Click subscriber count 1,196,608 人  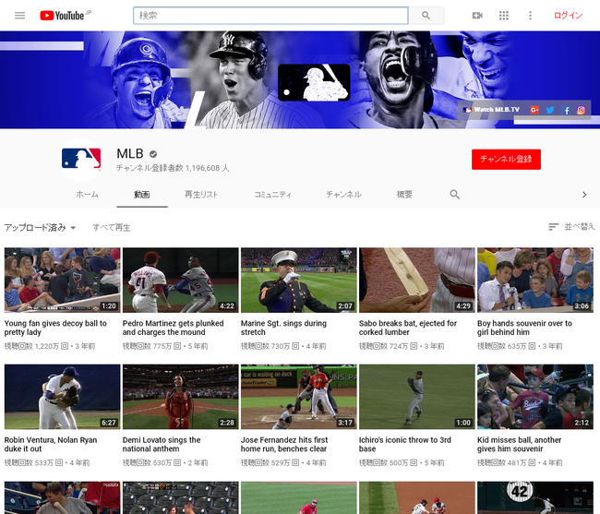pos(173,168)
